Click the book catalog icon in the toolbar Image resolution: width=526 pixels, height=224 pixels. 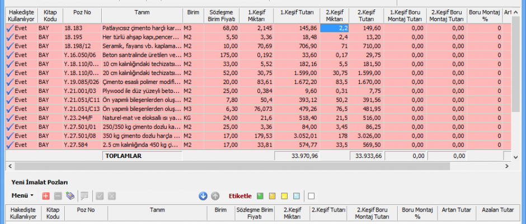click(71, 196)
